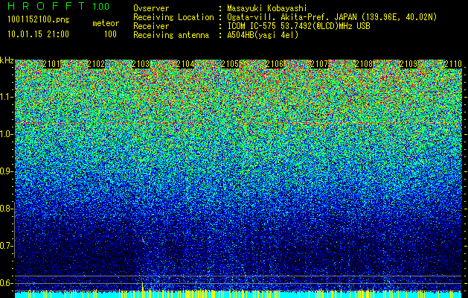Click the kHz axis unit label
468x298 pixels.
7,60
